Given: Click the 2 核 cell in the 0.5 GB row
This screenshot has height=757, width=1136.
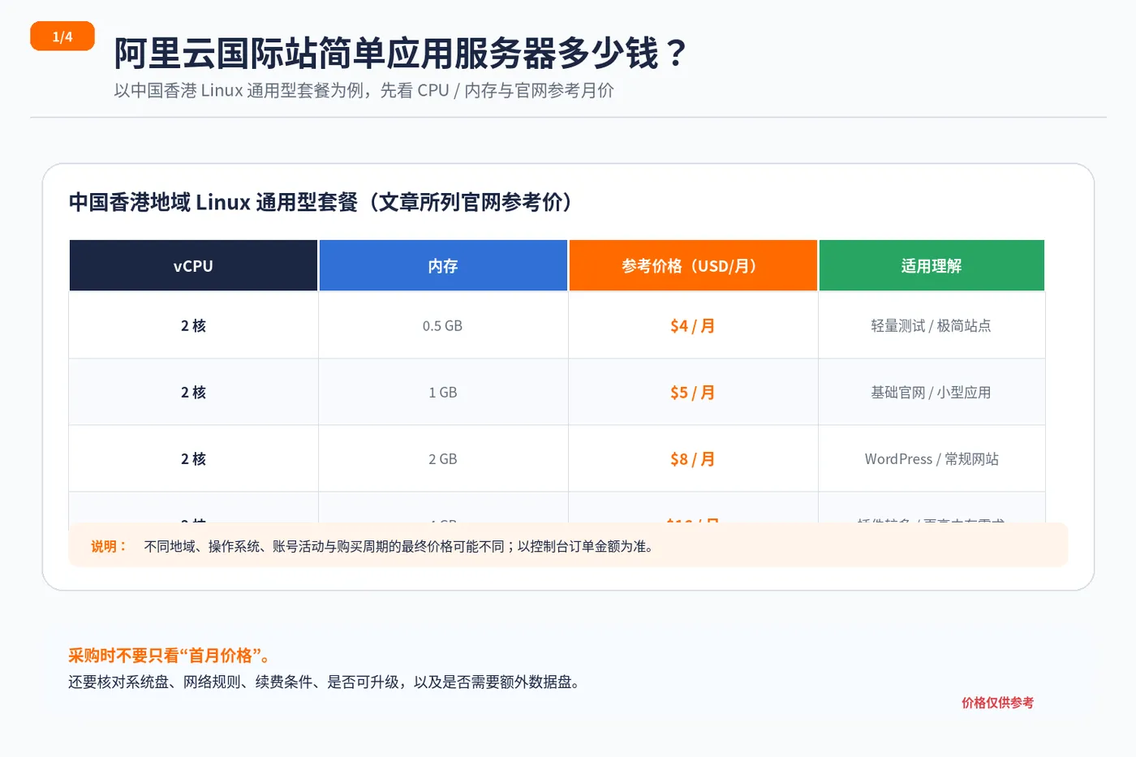Looking at the screenshot, I should click(x=193, y=325).
